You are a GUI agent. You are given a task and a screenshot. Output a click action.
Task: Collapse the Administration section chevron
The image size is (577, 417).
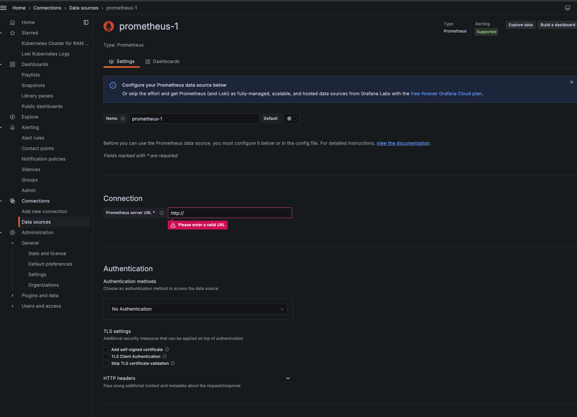pos(1,232)
